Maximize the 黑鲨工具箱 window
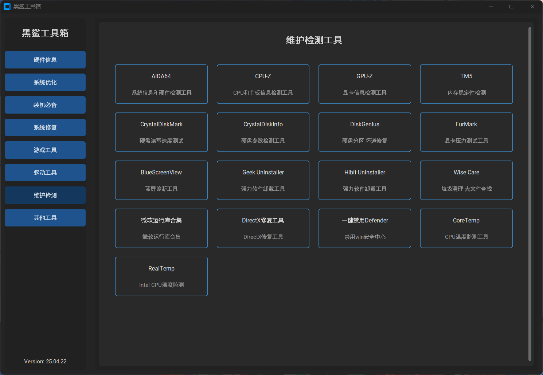543x375 pixels. (x=511, y=7)
